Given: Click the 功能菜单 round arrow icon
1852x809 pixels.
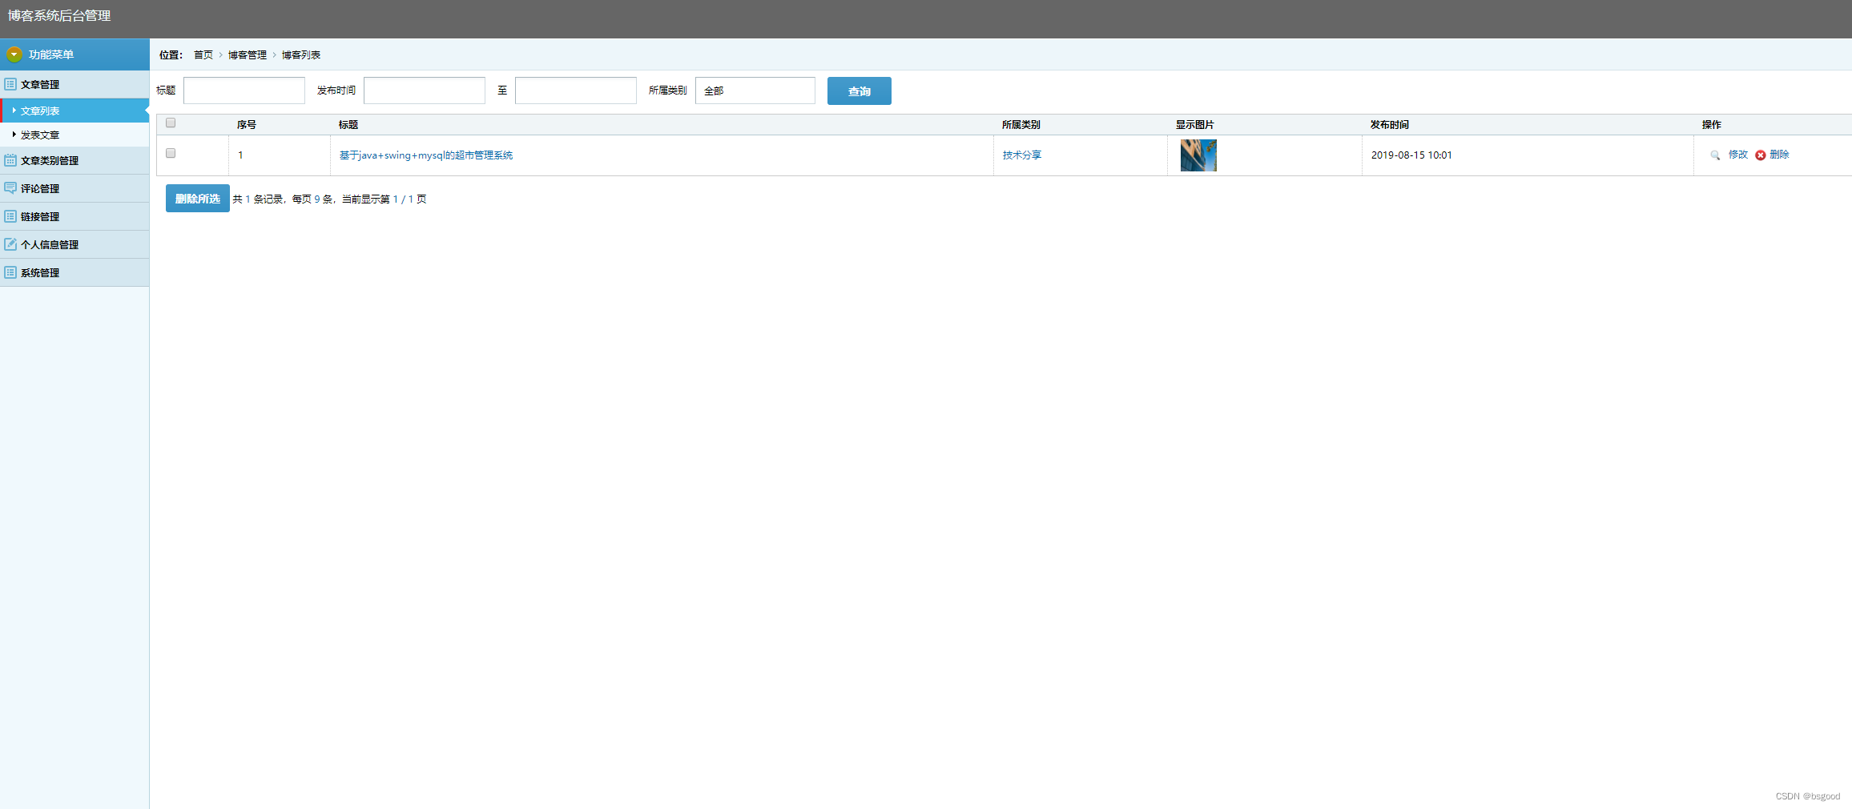Looking at the screenshot, I should [14, 54].
